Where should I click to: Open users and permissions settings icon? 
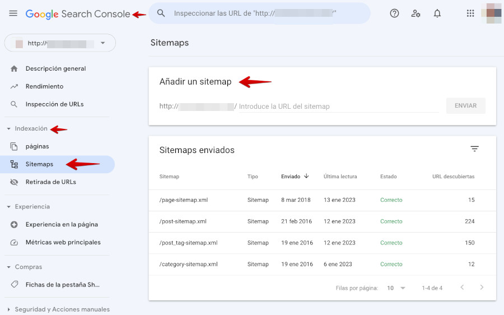coord(416,13)
